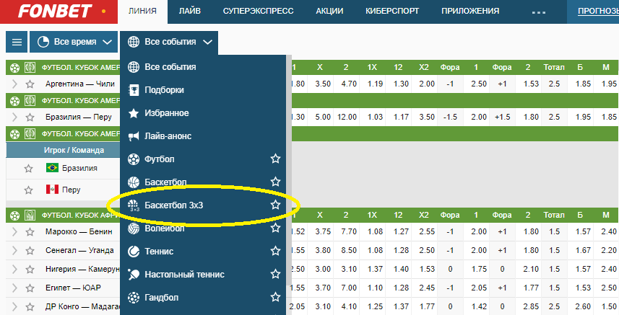The width and height of the screenshot is (619, 315).
Task: Favorite Баскетбол with its star
Action: click(x=275, y=182)
